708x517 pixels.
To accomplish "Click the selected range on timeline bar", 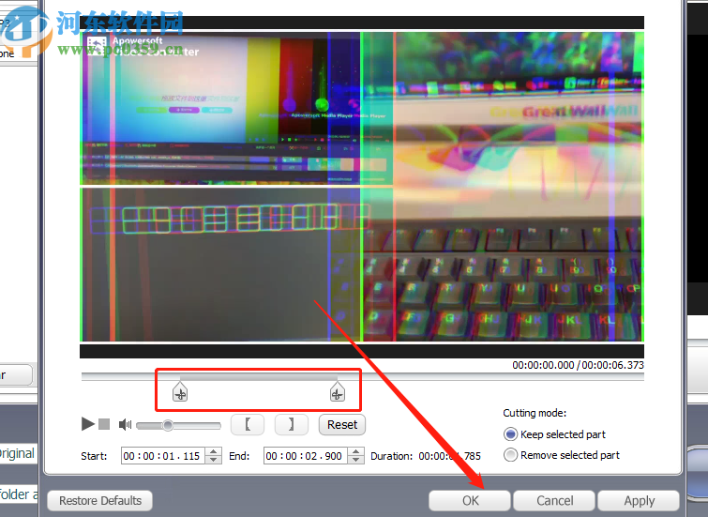I will (x=258, y=377).
